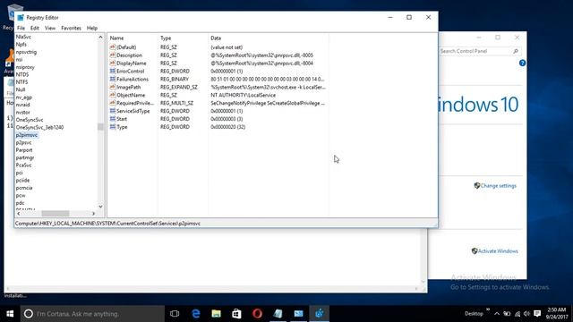Image resolution: width=573 pixels, height=322 pixels.
Task: Select the pcmcia key in tree
Action: 24,188
